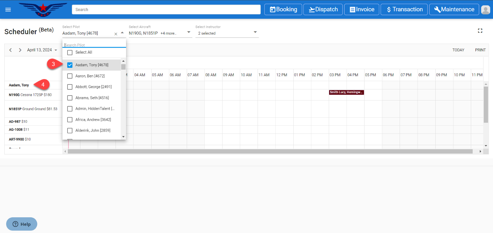
Task: Tick the Abbott, George [2491] checkbox
Action: coord(70,87)
